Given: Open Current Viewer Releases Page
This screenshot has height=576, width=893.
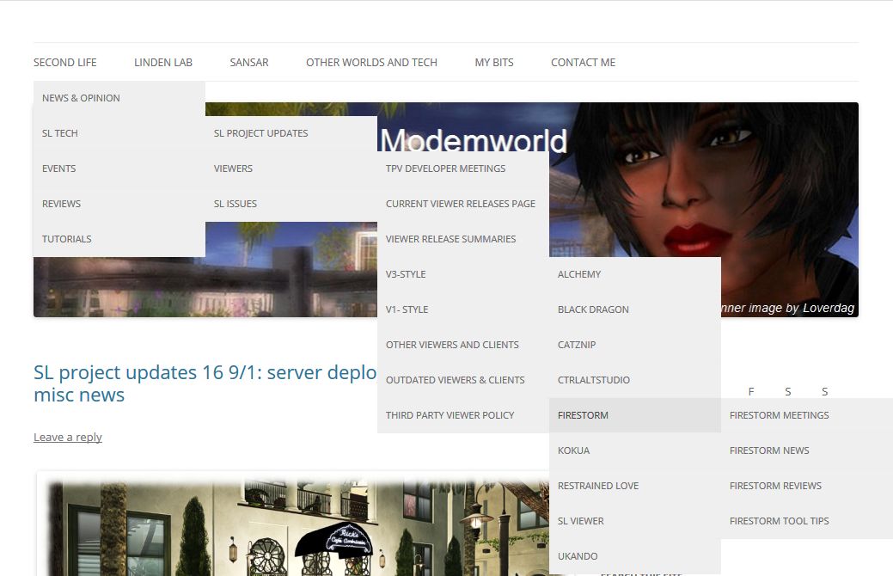Looking at the screenshot, I should pos(460,204).
